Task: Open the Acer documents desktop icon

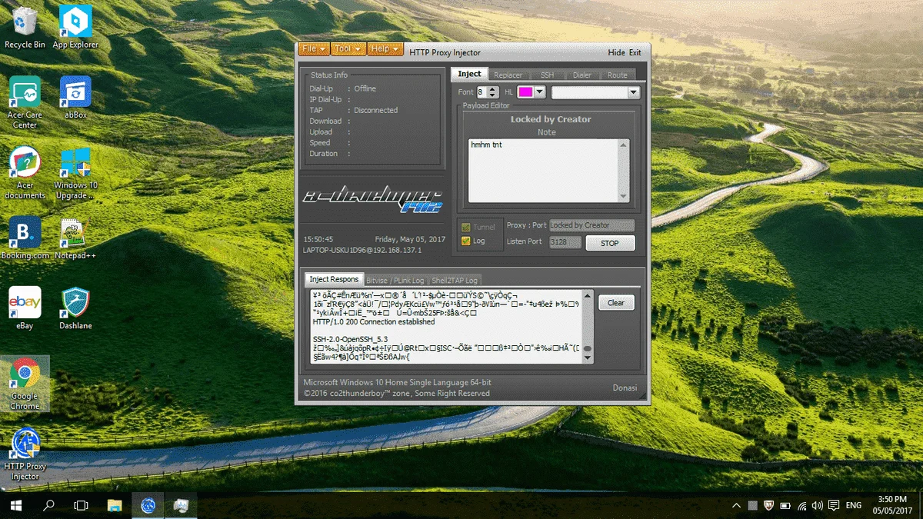Action: [x=25, y=173]
